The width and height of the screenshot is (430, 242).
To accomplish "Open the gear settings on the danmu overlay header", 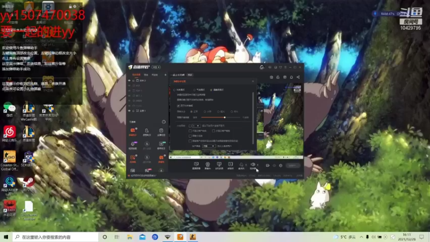I will coord(75,6).
